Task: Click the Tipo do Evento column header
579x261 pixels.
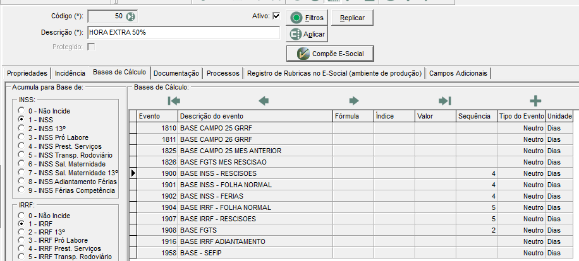Action: [x=521, y=117]
